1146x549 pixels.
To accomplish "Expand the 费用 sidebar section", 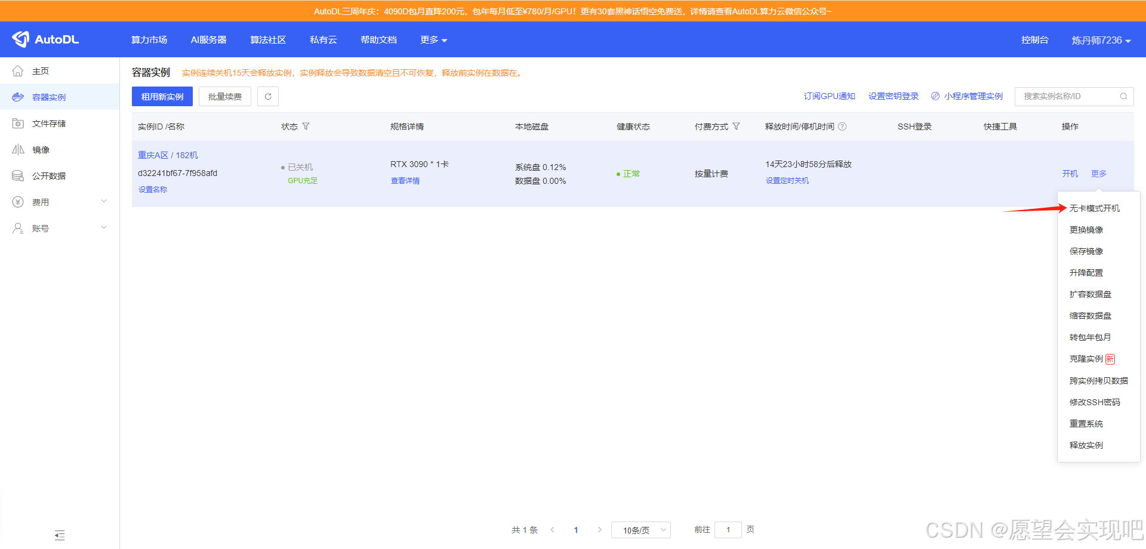I will tap(104, 202).
